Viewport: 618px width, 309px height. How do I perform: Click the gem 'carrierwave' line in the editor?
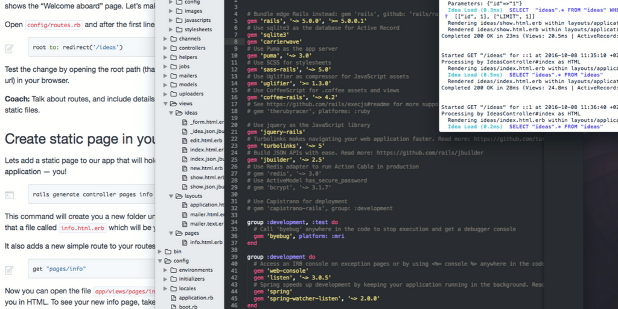tap(275, 42)
